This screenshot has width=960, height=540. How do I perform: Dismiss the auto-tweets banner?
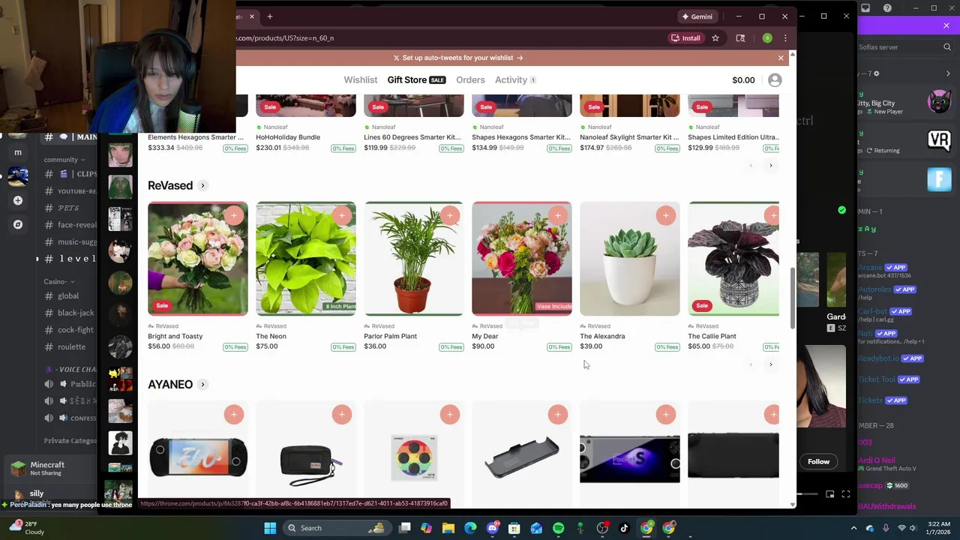pos(781,58)
